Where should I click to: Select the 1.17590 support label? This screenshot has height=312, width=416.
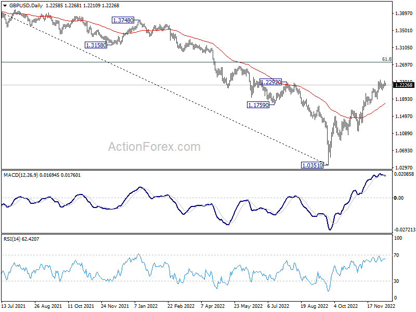(258, 105)
